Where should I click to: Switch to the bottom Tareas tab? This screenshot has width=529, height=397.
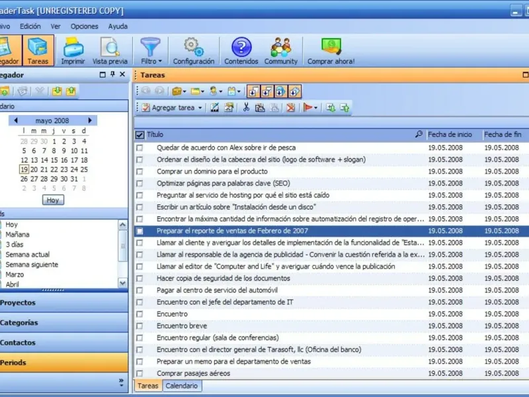tap(147, 386)
